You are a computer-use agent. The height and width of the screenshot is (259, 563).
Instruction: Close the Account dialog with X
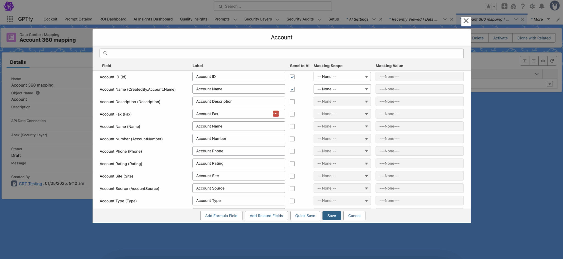[466, 21]
